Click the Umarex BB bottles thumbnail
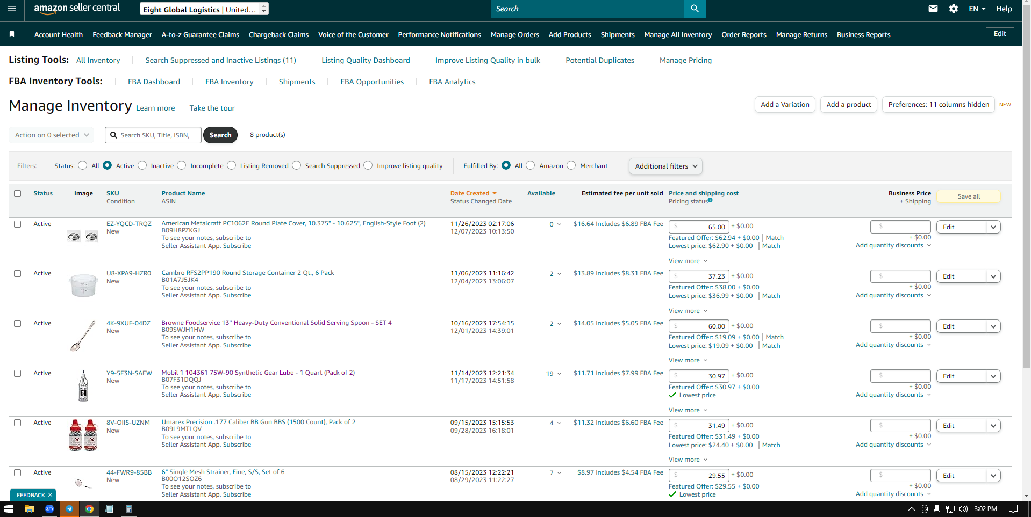The width and height of the screenshot is (1031, 517). click(x=83, y=435)
